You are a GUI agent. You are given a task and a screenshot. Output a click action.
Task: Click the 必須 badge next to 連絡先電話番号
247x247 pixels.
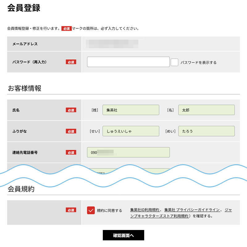click(71, 153)
